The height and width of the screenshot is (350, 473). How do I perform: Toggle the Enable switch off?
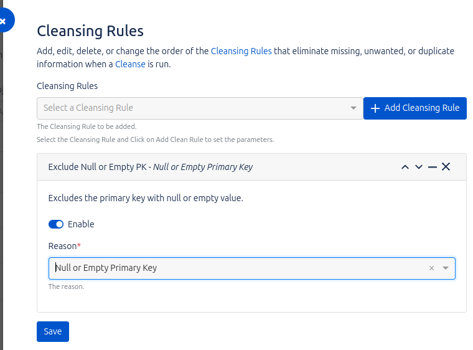click(56, 224)
